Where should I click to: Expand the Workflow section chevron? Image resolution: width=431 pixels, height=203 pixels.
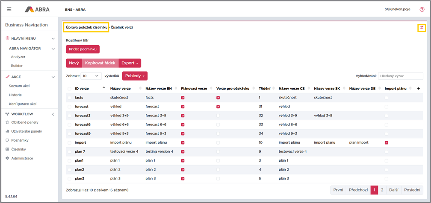click(x=53, y=114)
